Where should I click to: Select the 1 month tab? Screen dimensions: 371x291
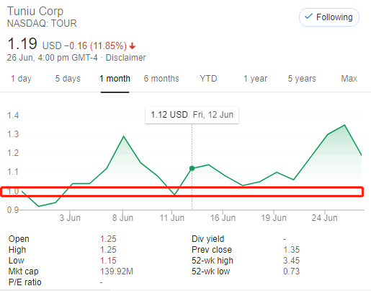click(x=115, y=79)
